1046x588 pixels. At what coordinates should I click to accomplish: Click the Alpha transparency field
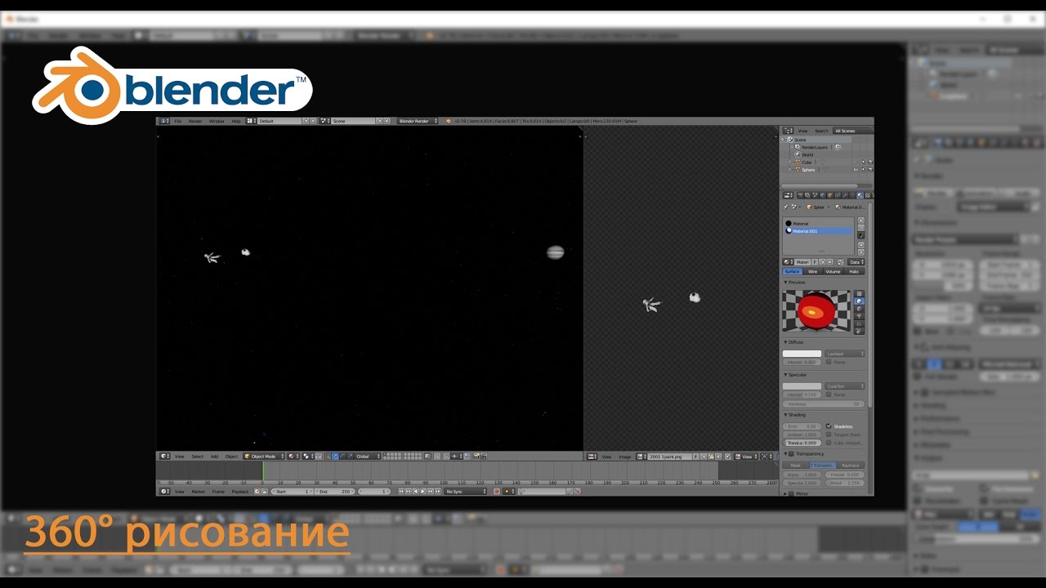[x=802, y=474]
